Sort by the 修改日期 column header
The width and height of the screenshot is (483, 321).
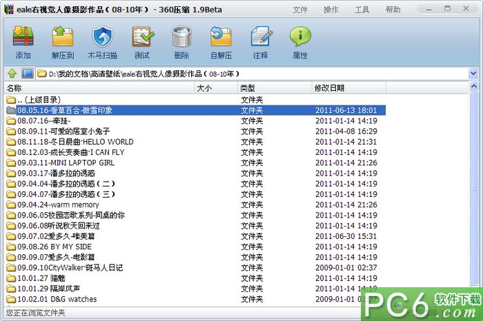[349, 88]
